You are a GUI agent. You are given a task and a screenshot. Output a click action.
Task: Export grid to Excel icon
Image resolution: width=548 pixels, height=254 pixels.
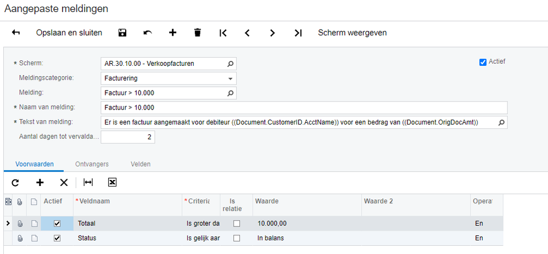click(112, 182)
